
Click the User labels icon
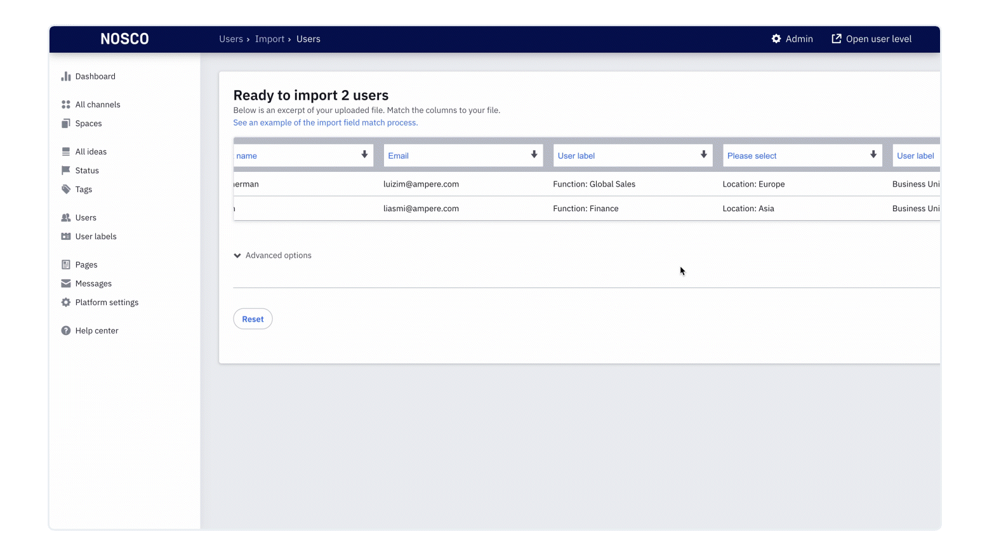pyautogui.click(x=65, y=237)
